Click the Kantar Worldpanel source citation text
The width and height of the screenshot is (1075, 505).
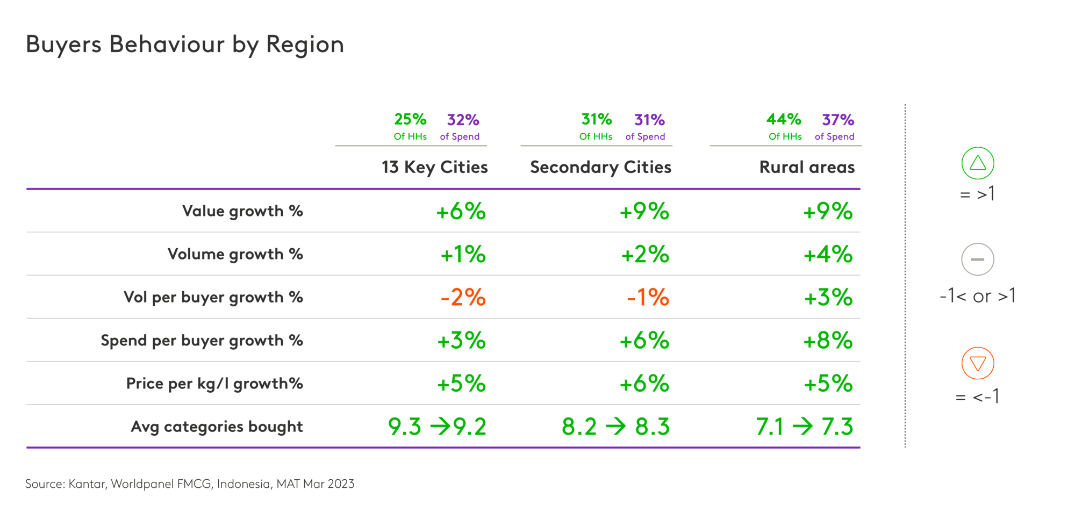(x=190, y=484)
